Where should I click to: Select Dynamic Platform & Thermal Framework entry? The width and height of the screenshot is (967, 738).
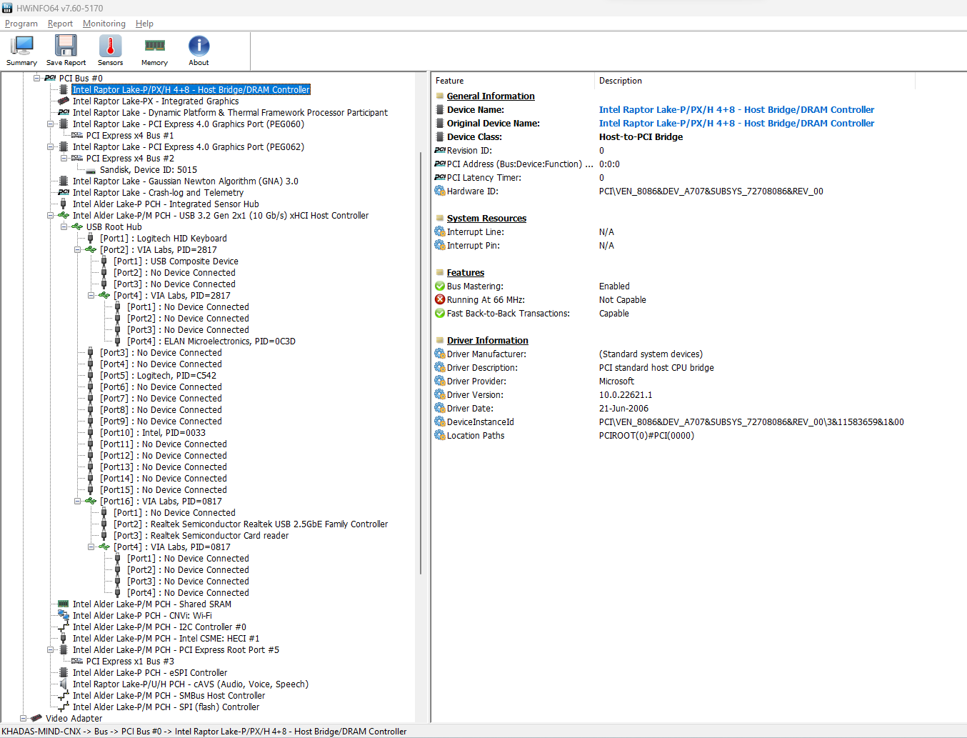click(230, 113)
